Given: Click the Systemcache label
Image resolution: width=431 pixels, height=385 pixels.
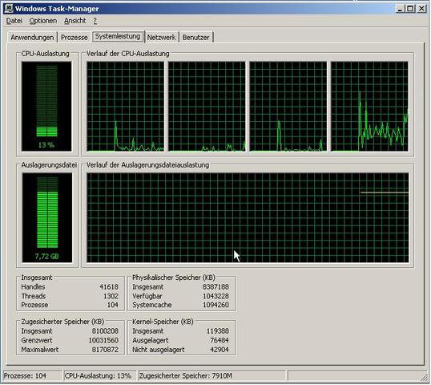Looking at the screenshot, I should (x=152, y=305).
